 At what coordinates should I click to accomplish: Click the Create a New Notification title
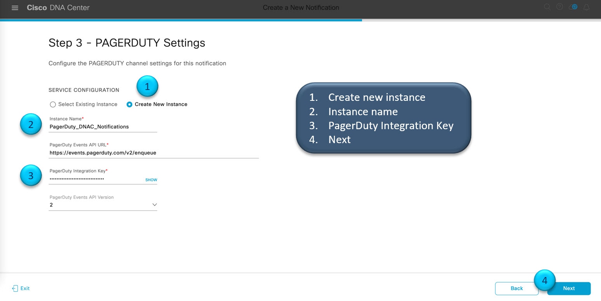[301, 8]
